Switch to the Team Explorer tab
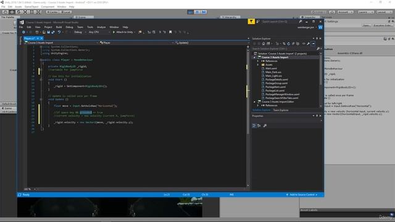This screenshot has height=222, width=395. pos(281,110)
